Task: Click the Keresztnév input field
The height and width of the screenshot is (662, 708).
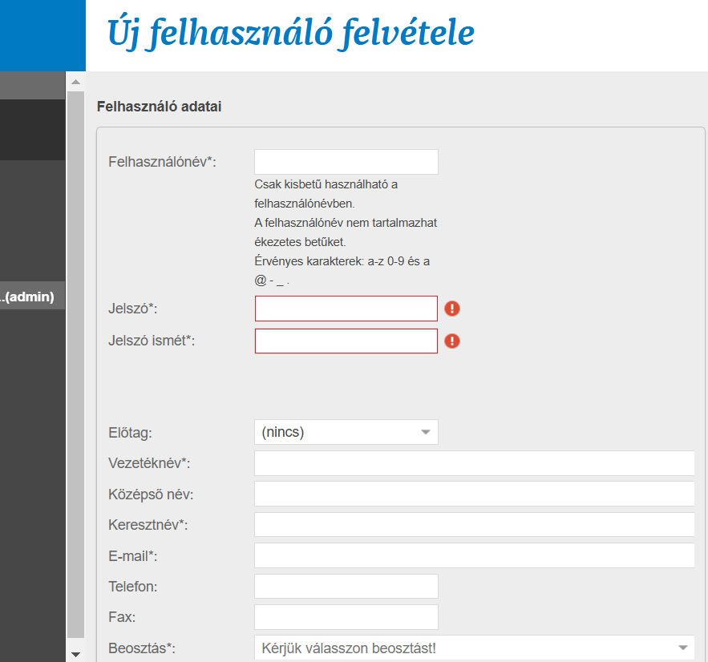Action: pos(474,524)
